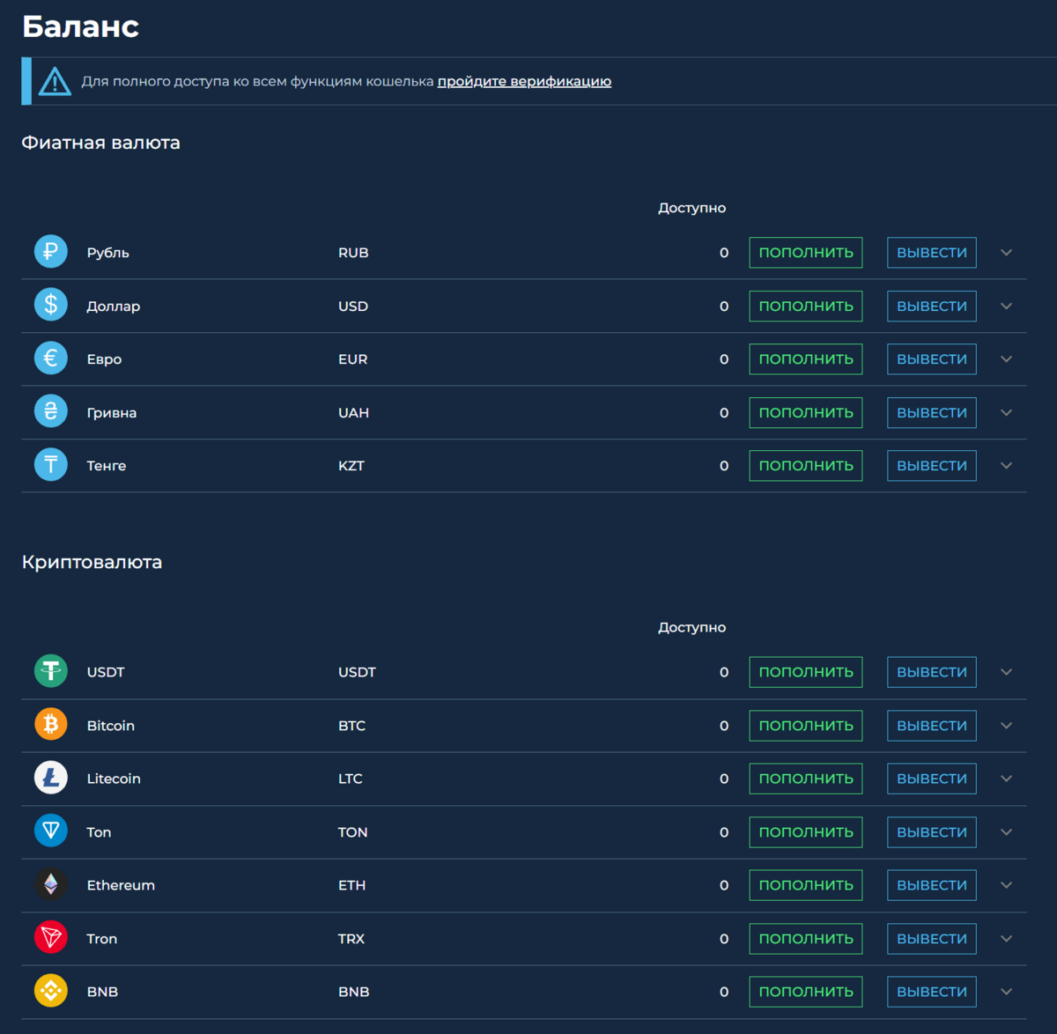Click the Ruble currency icon
Screen dimensions: 1057x1034
tap(51, 252)
